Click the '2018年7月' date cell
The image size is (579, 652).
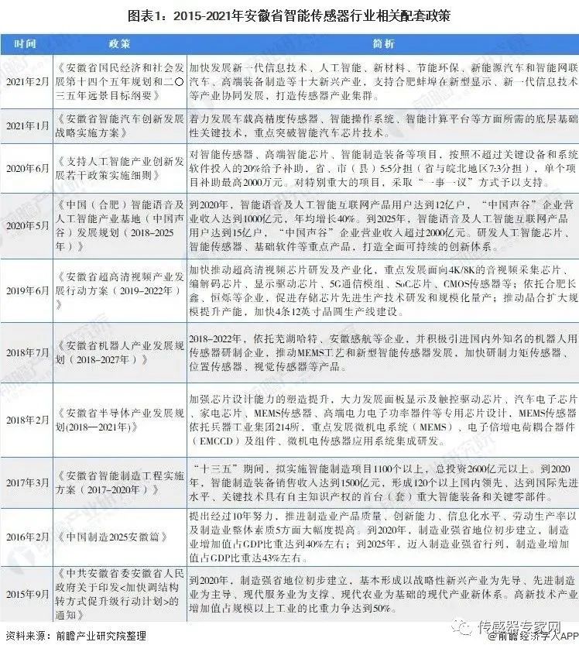pos(27,352)
